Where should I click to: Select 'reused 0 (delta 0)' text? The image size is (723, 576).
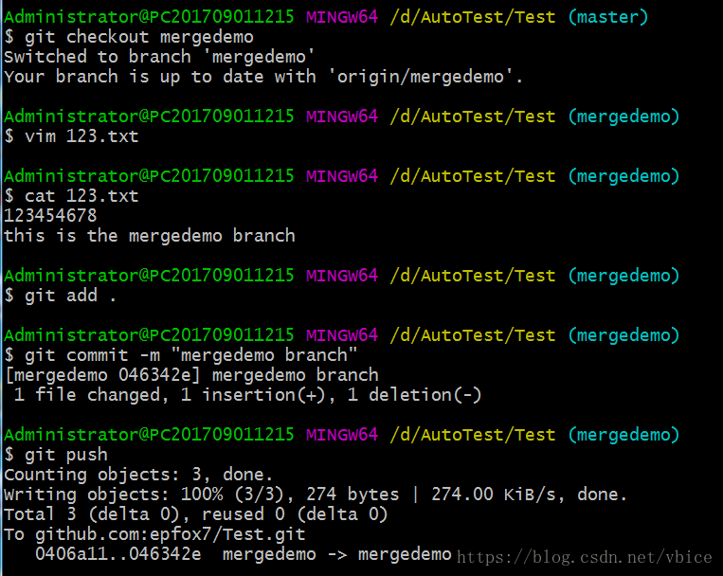tap(295, 514)
